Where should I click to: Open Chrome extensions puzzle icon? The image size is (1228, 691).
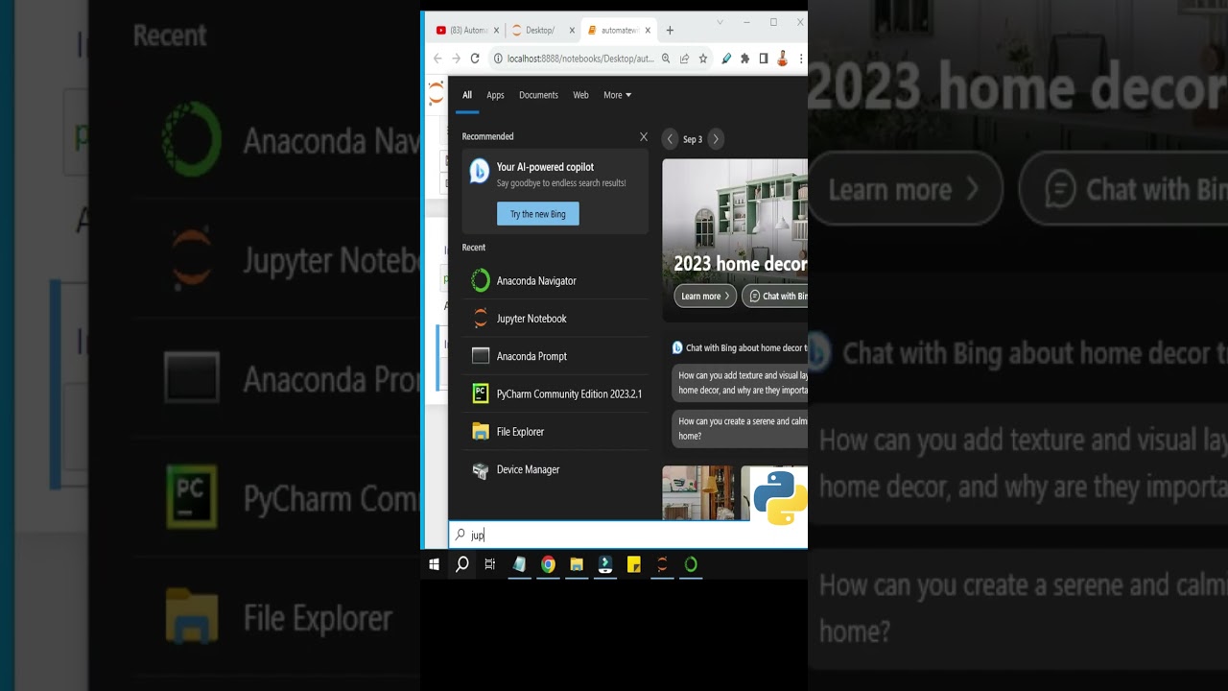pyautogui.click(x=744, y=59)
